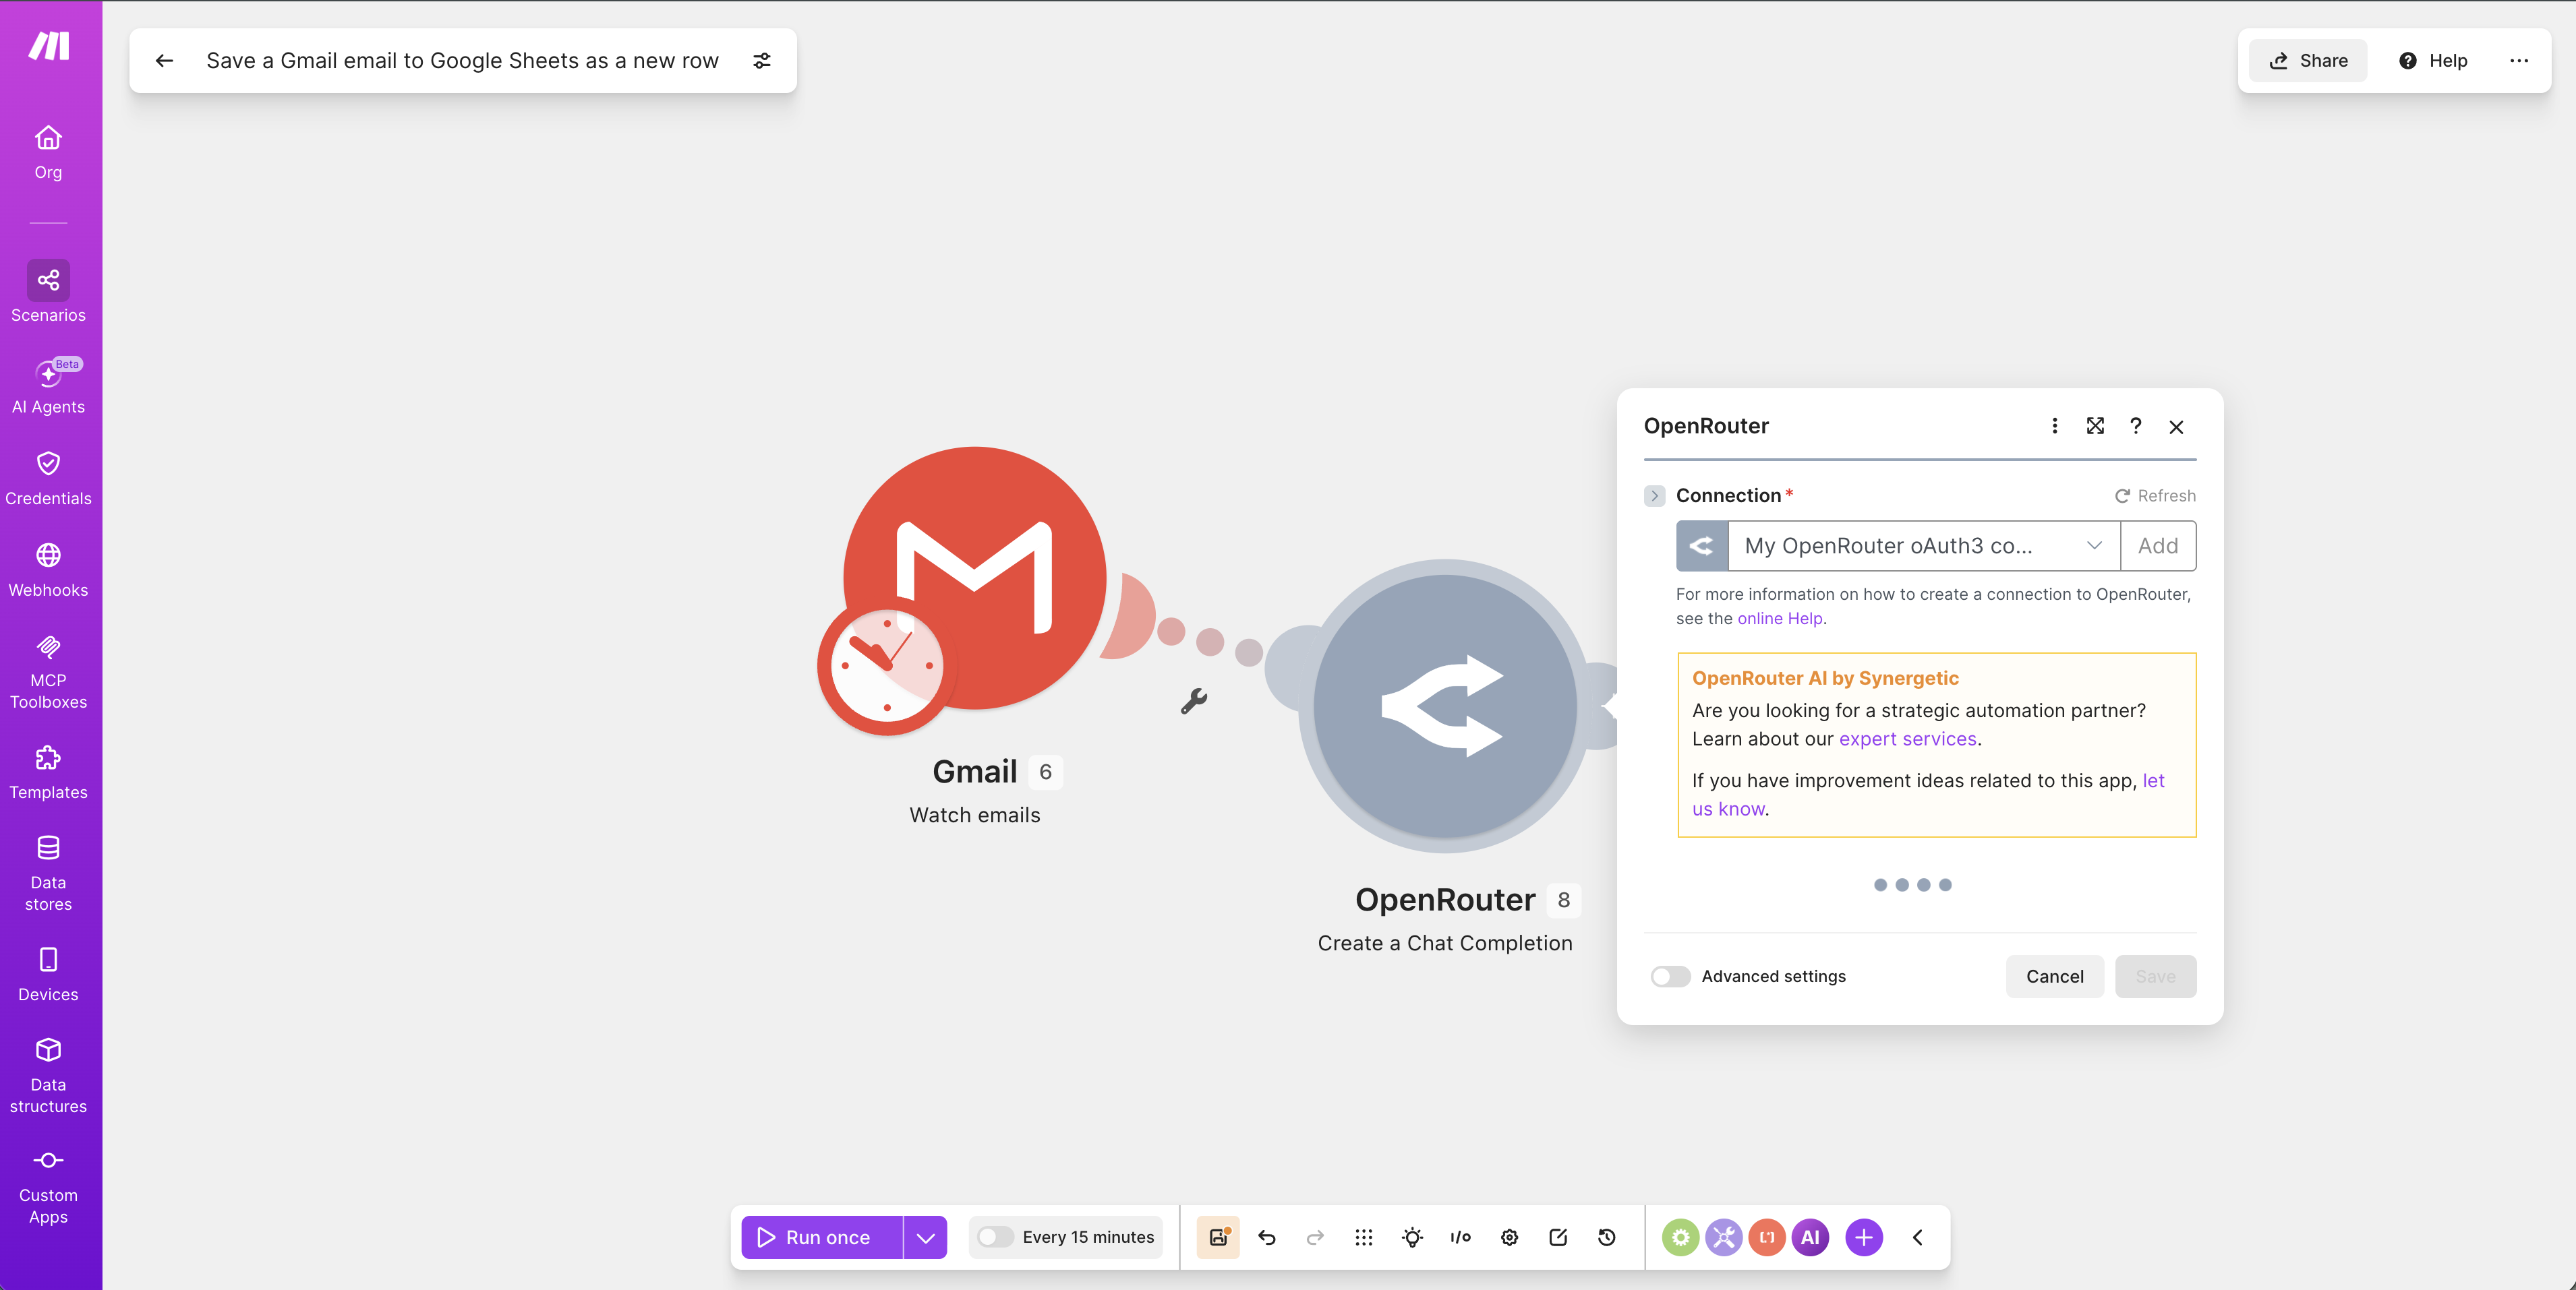Click the scenario title text
Screen dimensions: 2576x1290
[x=462, y=61]
